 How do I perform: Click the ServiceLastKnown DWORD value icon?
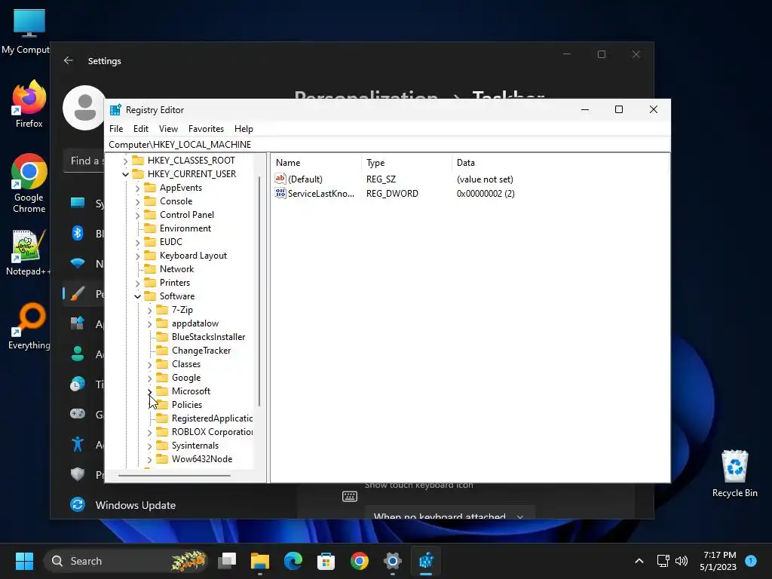(x=280, y=193)
